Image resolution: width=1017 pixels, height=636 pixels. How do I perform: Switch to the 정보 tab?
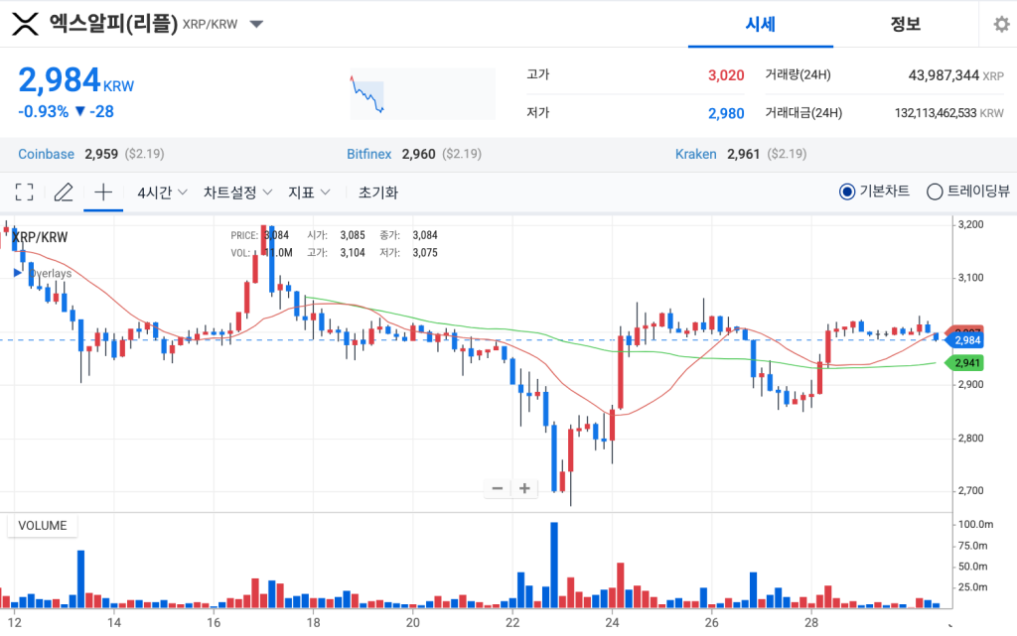pyautogui.click(x=905, y=24)
